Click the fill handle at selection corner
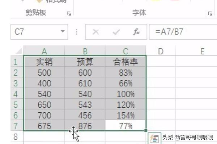Viewport: 217px width, 144px height. pos(146,131)
